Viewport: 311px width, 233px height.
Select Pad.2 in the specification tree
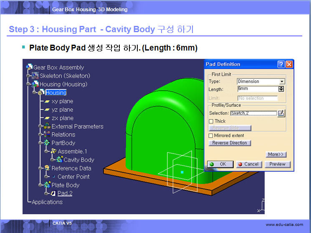click(65, 193)
